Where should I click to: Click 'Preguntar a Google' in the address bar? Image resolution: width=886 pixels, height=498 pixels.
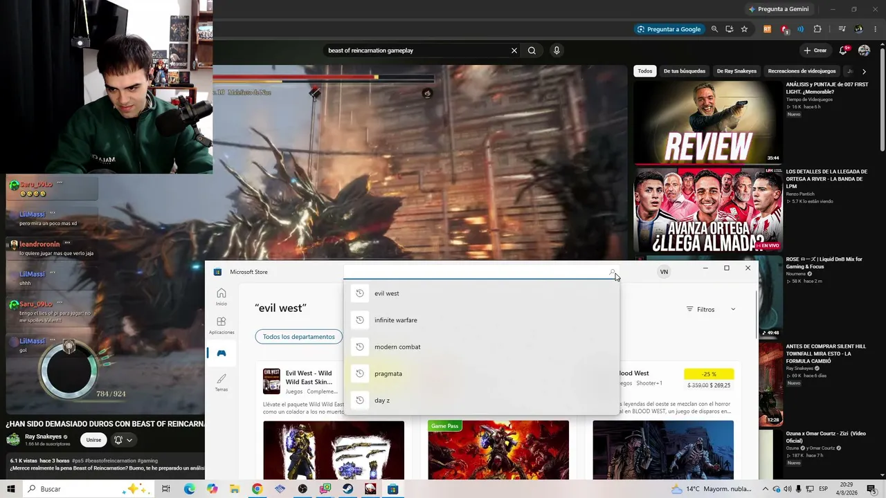coord(669,29)
